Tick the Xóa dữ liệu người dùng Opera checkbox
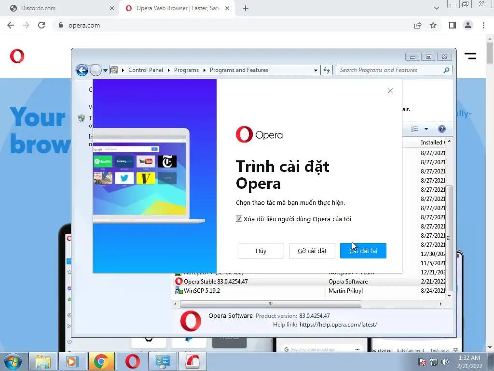The height and width of the screenshot is (371, 494). coord(239,219)
